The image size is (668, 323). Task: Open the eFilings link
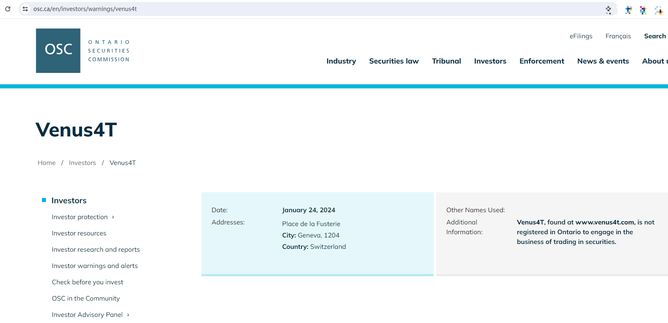(581, 36)
